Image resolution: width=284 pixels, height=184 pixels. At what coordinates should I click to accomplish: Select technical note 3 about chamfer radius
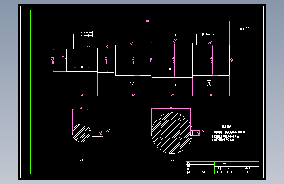coord(223,140)
